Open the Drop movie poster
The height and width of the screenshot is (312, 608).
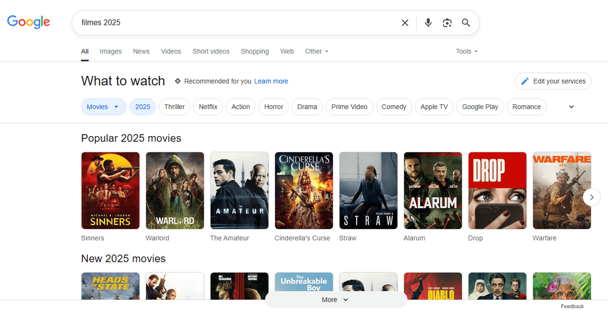[497, 190]
